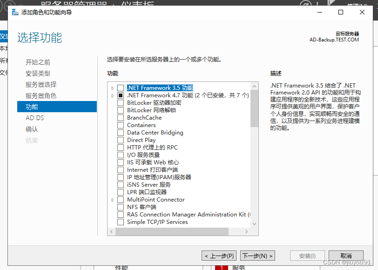Click the 下一步(N) button
Image resolution: width=378 pixels, height=270 pixels.
click(257, 256)
